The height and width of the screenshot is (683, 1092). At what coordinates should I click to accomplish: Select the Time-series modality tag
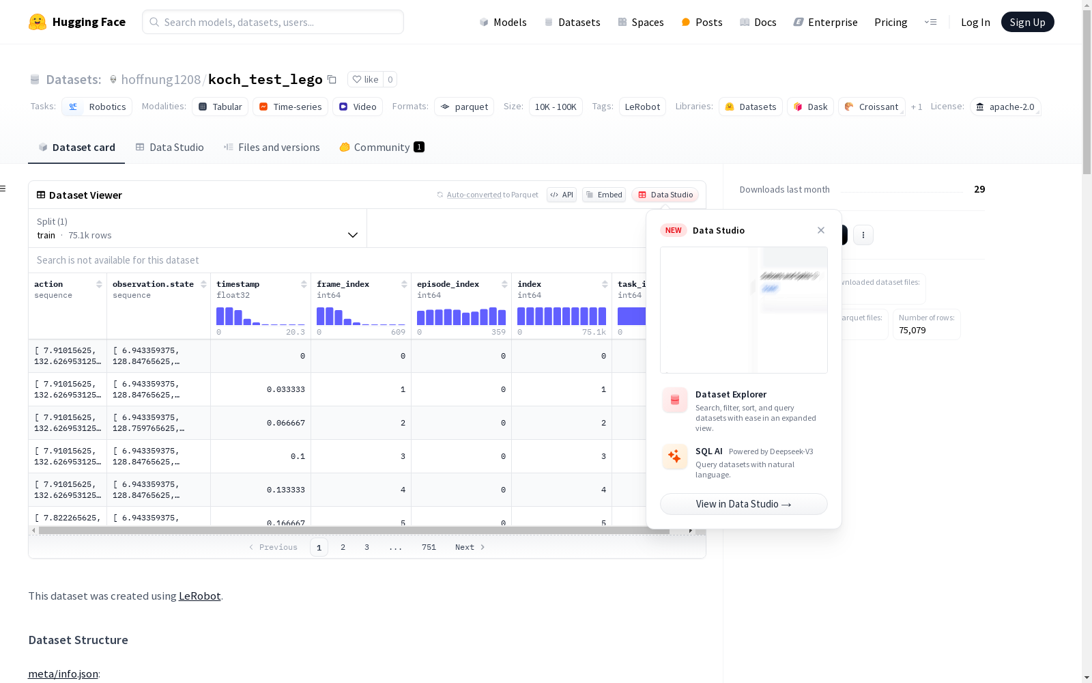tap(290, 107)
